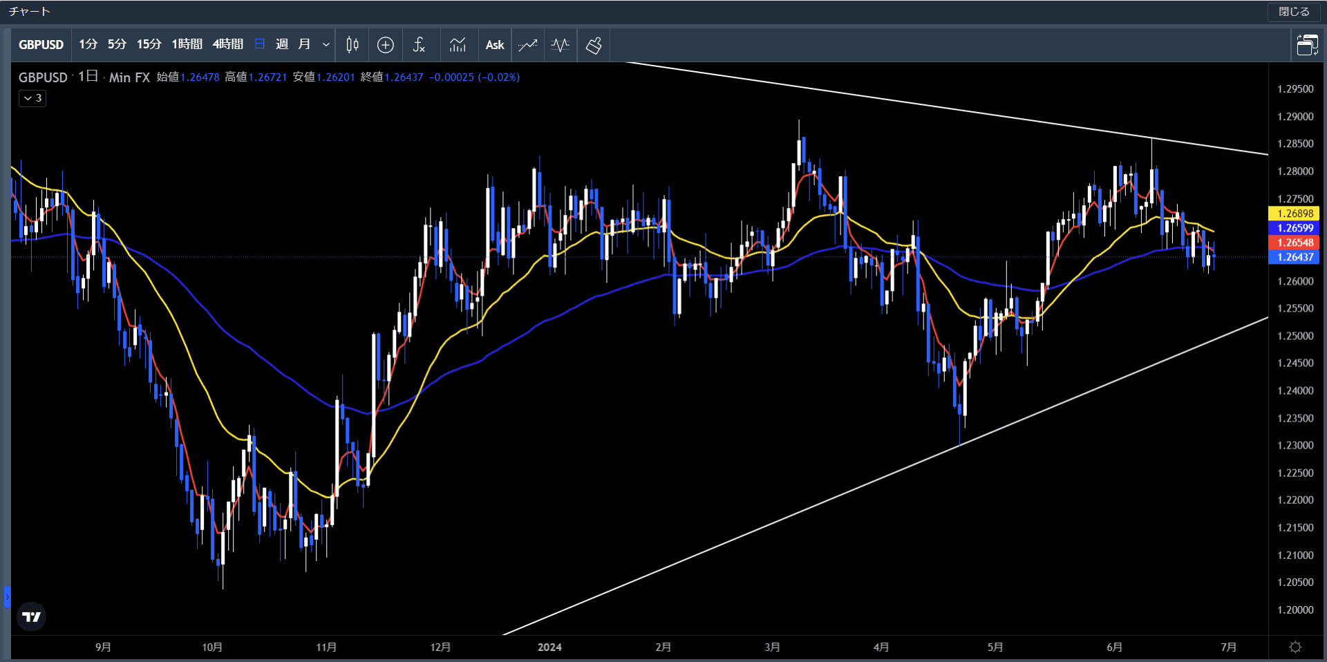Select the 5分 timeframe
Viewport: 1327px width, 662px height.
117,45
